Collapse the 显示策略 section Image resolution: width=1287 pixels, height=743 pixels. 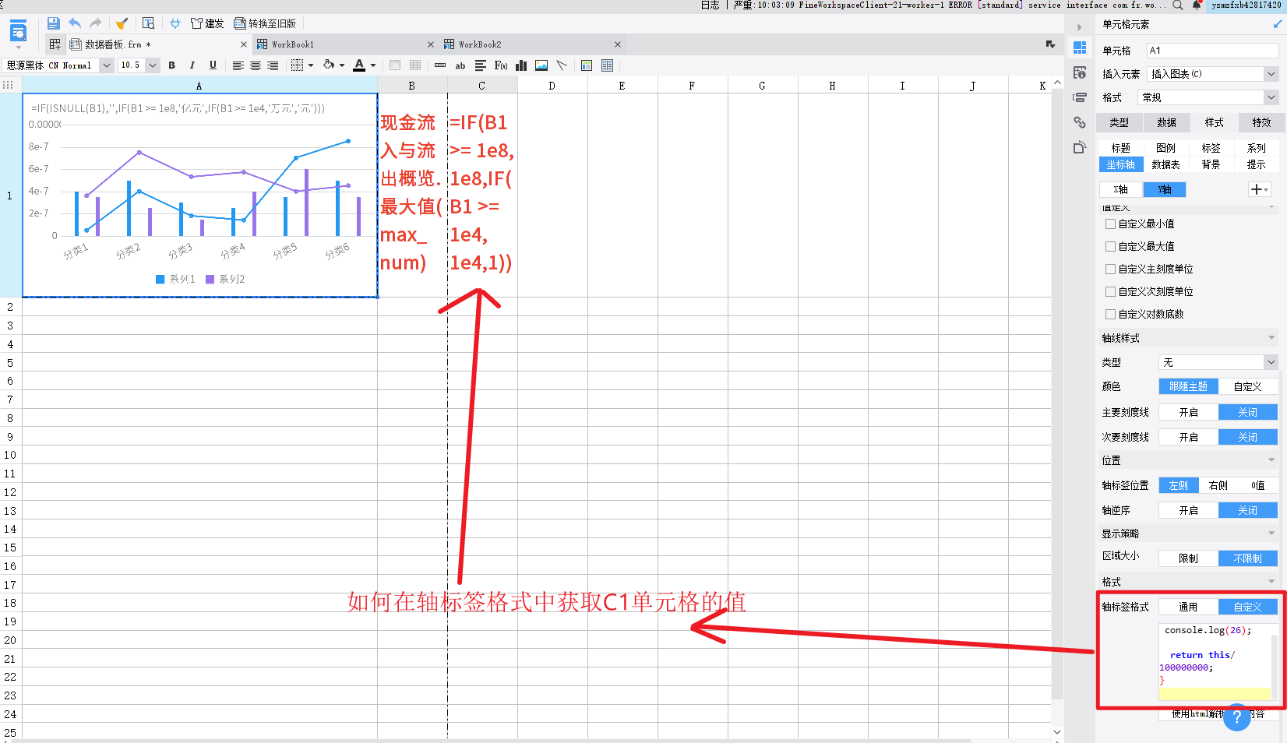pyautogui.click(x=1271, y=533)
